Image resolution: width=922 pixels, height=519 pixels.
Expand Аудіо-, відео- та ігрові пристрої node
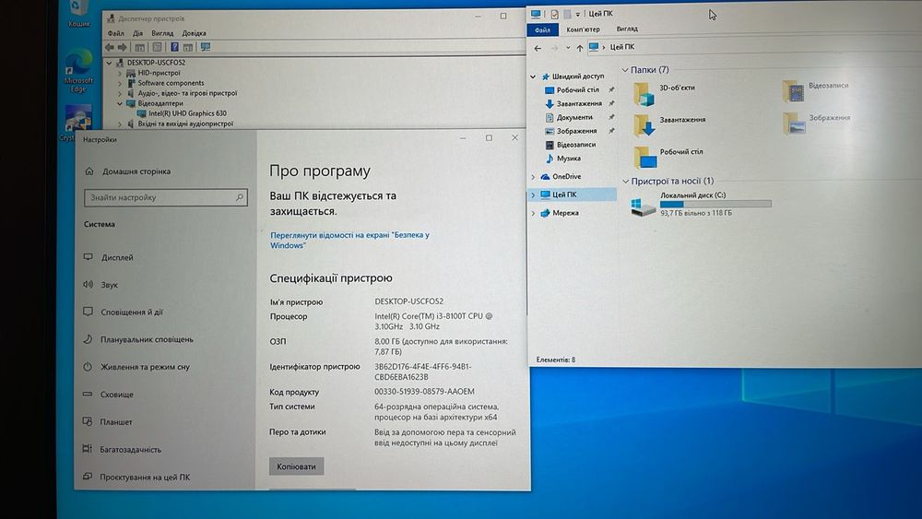[119, 93]
